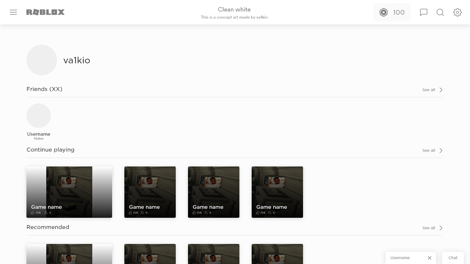Viewport: 470px width, 264px height.
Task: Open the hamburger navigation menu
Action: 13,12
